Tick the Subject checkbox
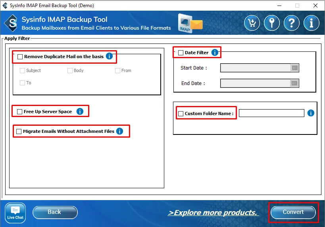The image size is (325, 227). (x=22, y=71)
